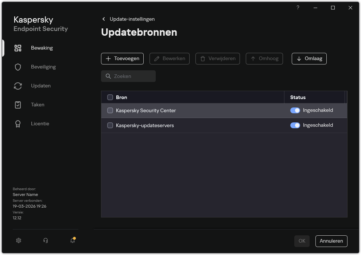Open application settings via the gear icon
This screenshot has width=361, height=255.
[x=18, y=240]
